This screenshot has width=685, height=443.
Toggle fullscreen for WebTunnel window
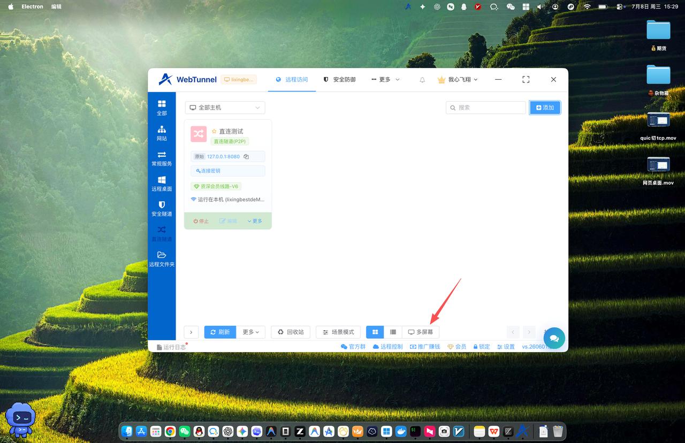click(526, 79)
